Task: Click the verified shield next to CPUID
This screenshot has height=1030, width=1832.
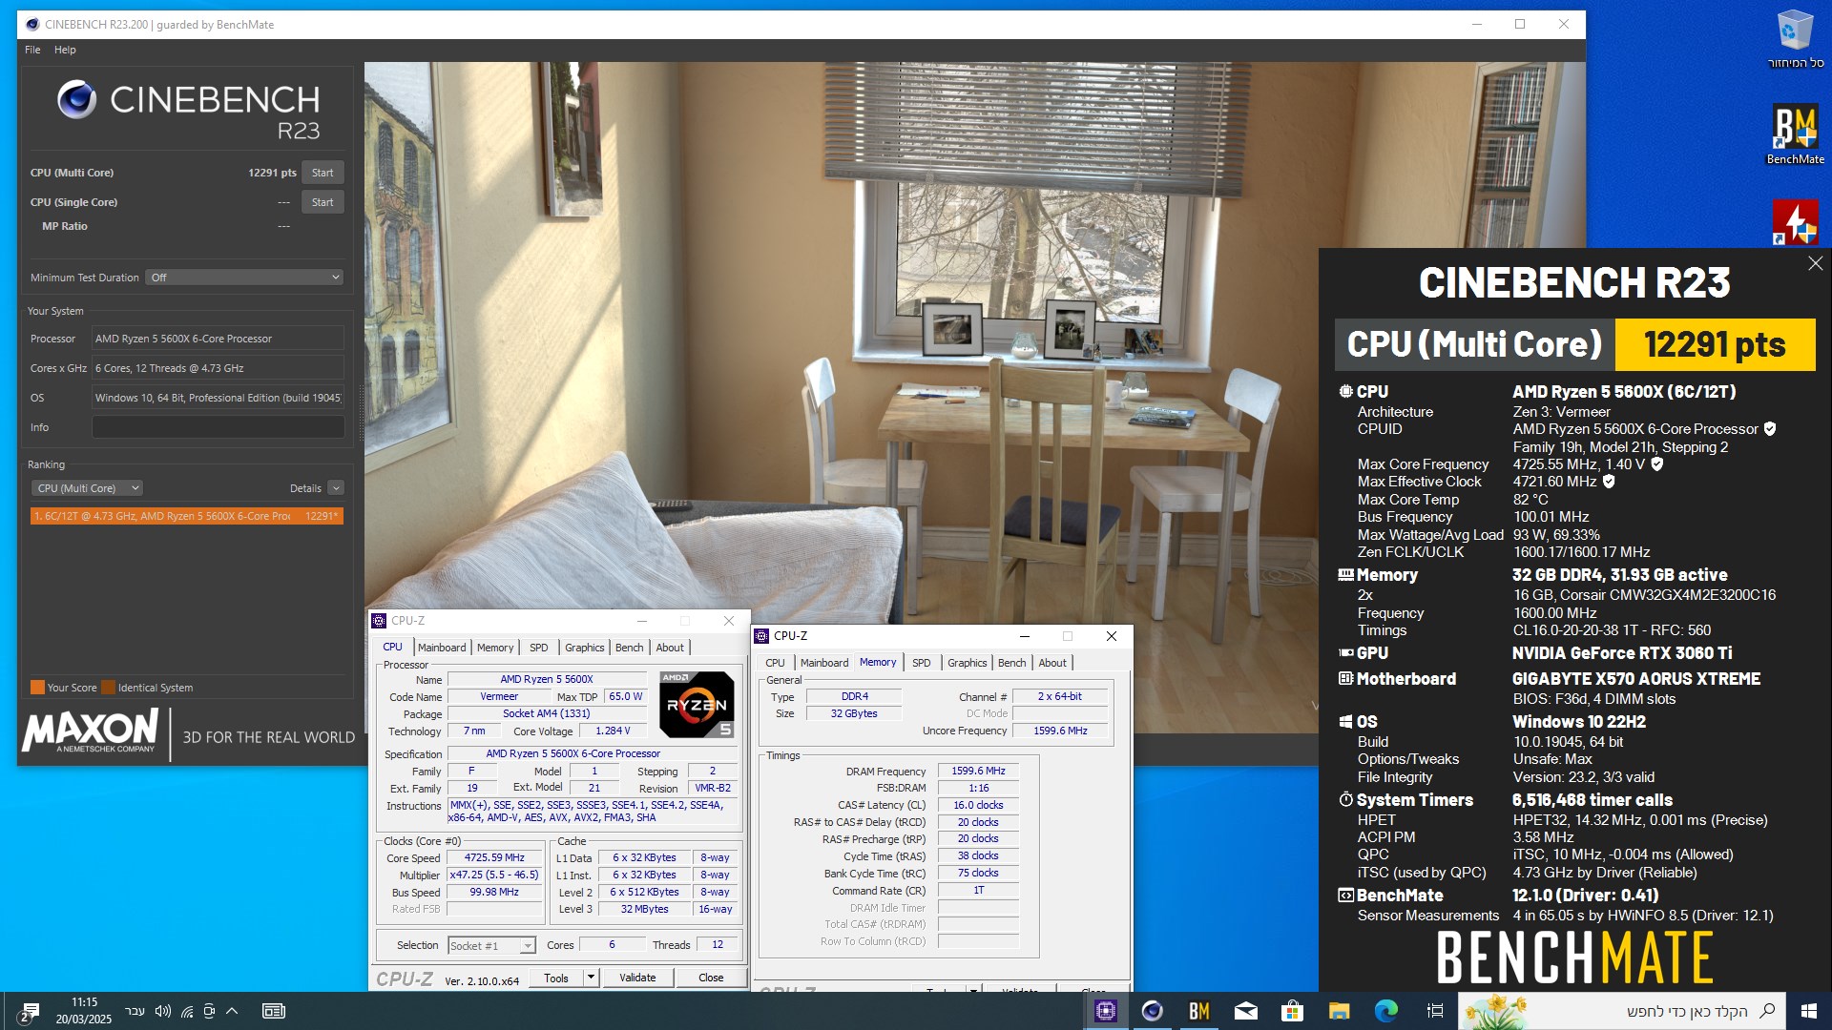Action: point(1770,429)
